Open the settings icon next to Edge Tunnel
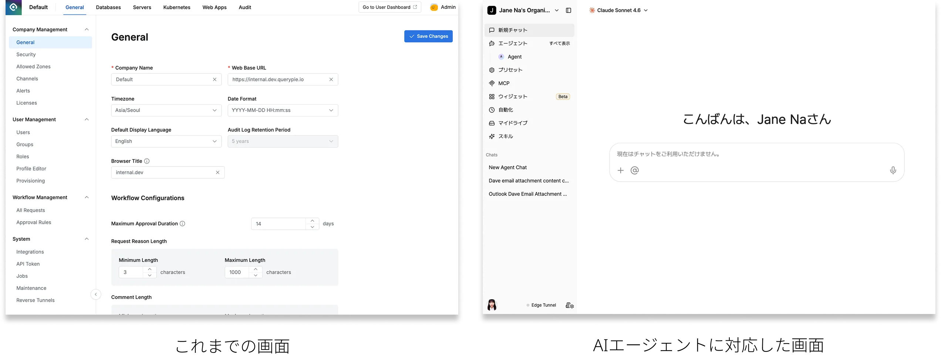The height and width of the screenshot is (358, 941). pyautogui.click(x=570, y=305)
